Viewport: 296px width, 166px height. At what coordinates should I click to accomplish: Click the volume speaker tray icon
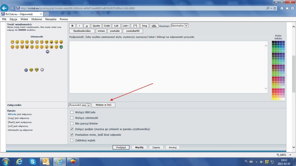coord(262,162)
